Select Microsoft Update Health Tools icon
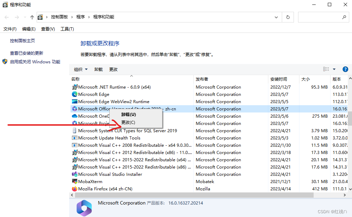Screen dimensions: 352x217 click(x=75, y=138)
